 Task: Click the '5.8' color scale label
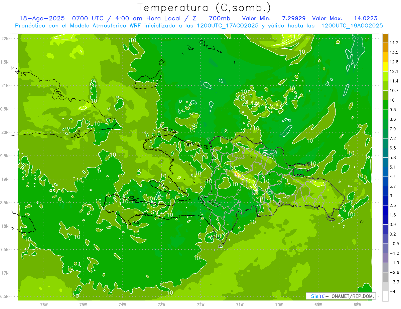click(x=393, y=158)
